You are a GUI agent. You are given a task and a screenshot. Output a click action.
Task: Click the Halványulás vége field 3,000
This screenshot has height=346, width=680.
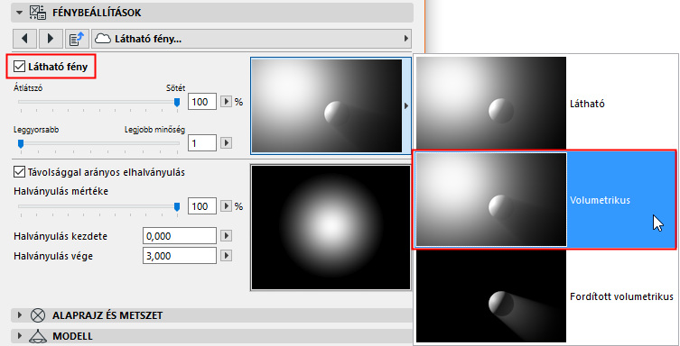click(x=180, y=256)
